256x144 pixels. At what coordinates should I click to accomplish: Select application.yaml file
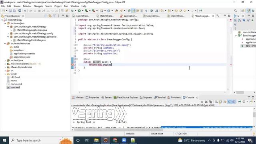coord(22,57)
